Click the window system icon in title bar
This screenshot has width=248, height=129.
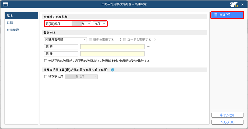5,5
